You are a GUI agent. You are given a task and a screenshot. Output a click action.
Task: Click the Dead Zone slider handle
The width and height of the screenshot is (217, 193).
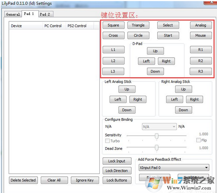(157, 148)
